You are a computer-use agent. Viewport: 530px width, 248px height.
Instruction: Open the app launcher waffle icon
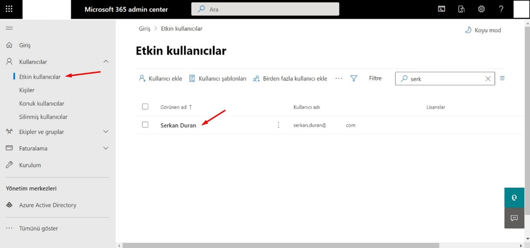click(9, 9)
